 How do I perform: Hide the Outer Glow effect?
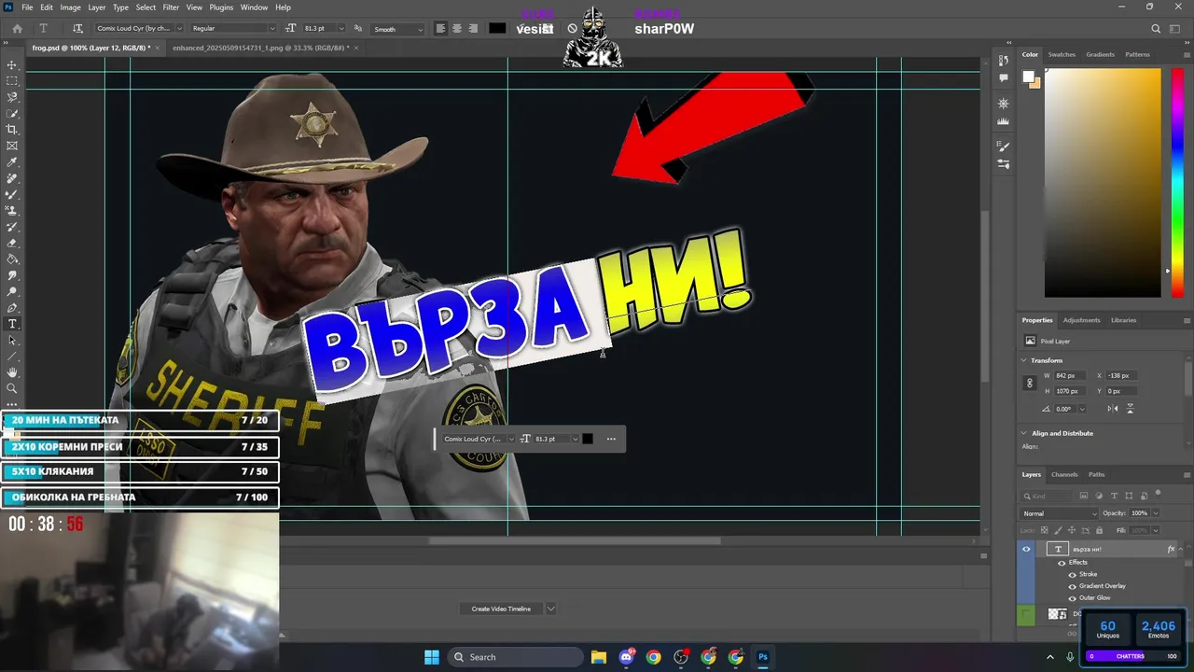tap(1072, 597)
